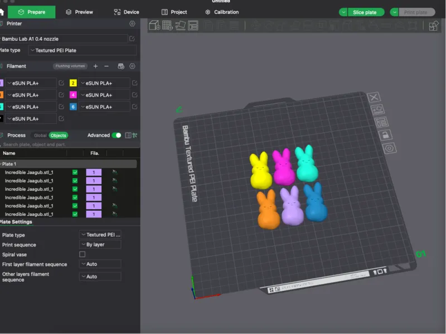Viewport: 446px width, 334px height.
Task: Select the Objects process mode
Action: 59,135
